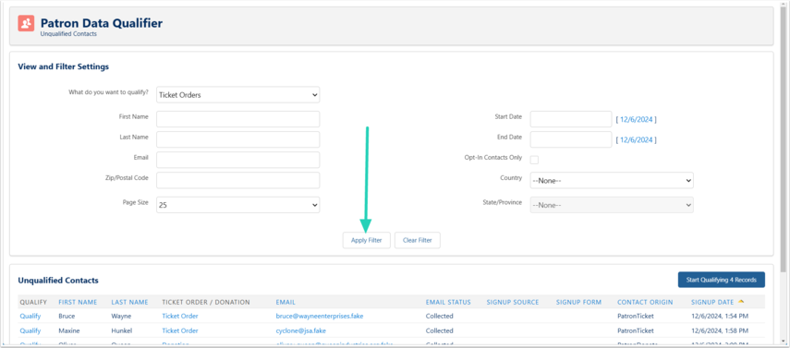Click the Apply Filter button
Image resolution: width=790 pixels, height=348 pixels.
coord(366,240)
